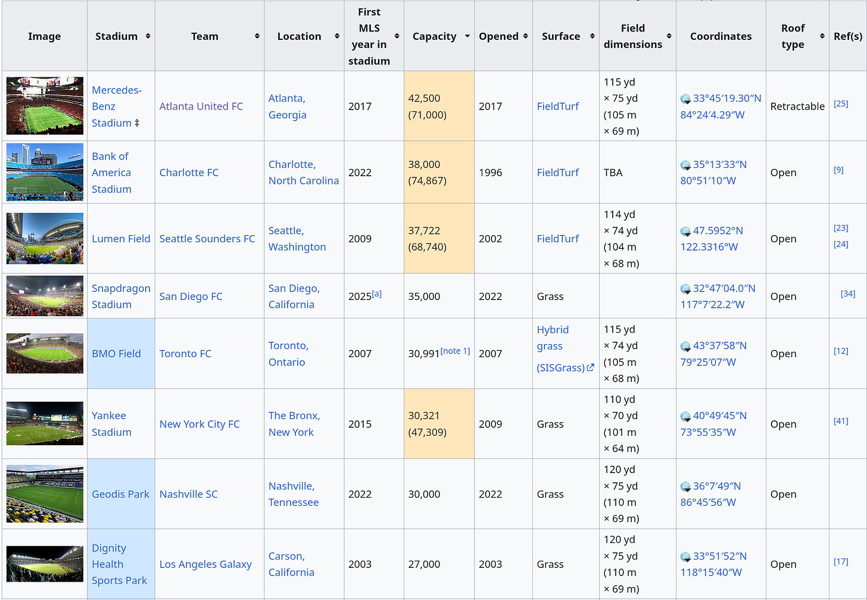Open the Mercedes-Benz Stadium link
Viewport: 867px width, 600px height.
tap(117, 106)
